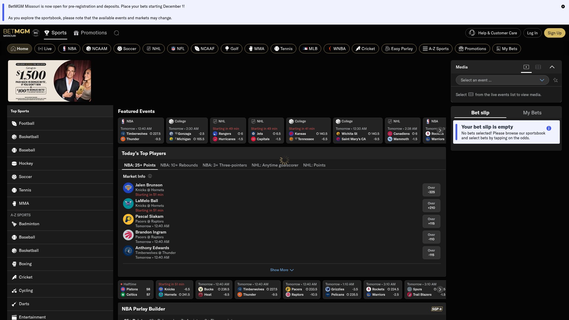Open Darts in A-Z Sports
Screen dimensions: 569x320
[x=60, y=304]
